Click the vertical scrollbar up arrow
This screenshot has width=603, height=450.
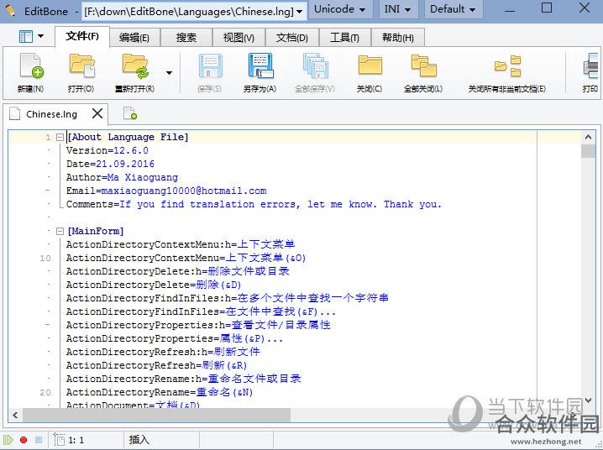pos(588,137)
